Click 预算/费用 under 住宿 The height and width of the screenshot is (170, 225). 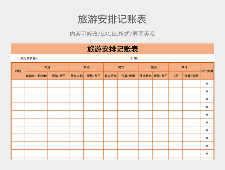point(161,76)
